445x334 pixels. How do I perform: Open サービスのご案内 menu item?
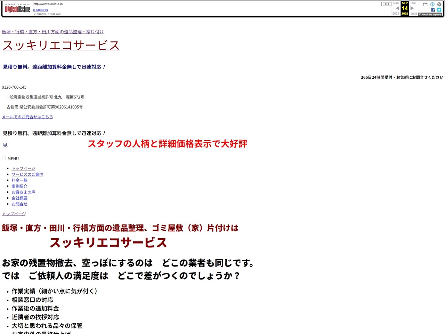(27, 174)
